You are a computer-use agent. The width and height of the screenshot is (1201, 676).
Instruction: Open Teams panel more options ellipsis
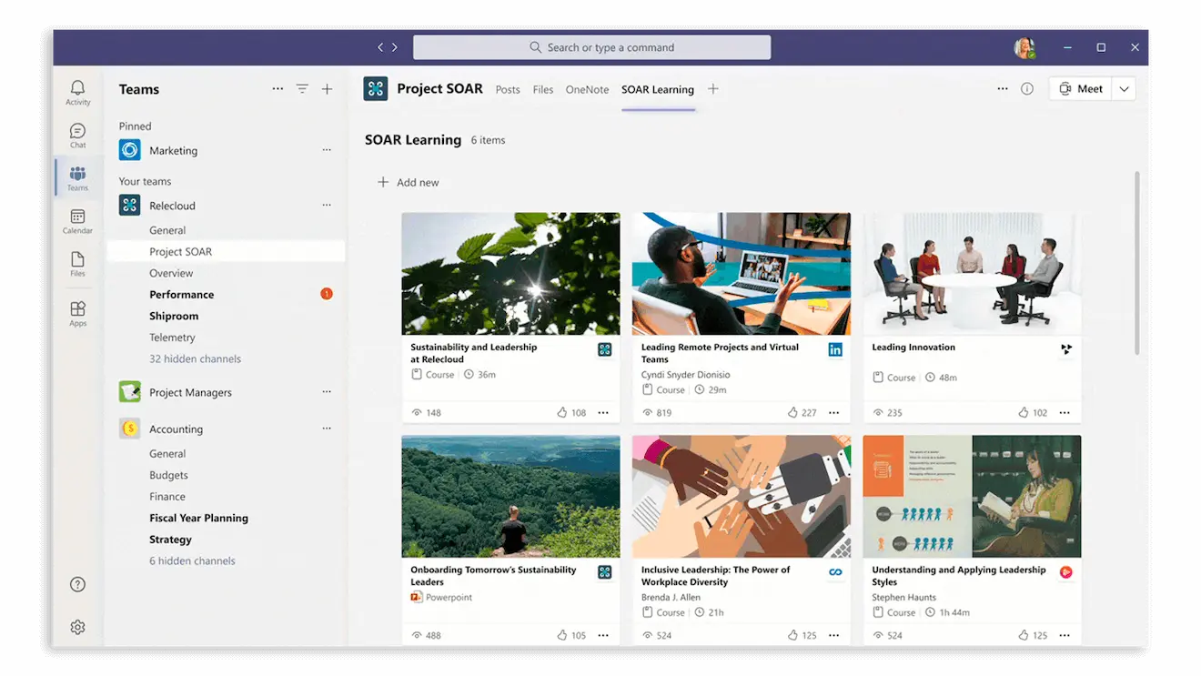(278, 89)
